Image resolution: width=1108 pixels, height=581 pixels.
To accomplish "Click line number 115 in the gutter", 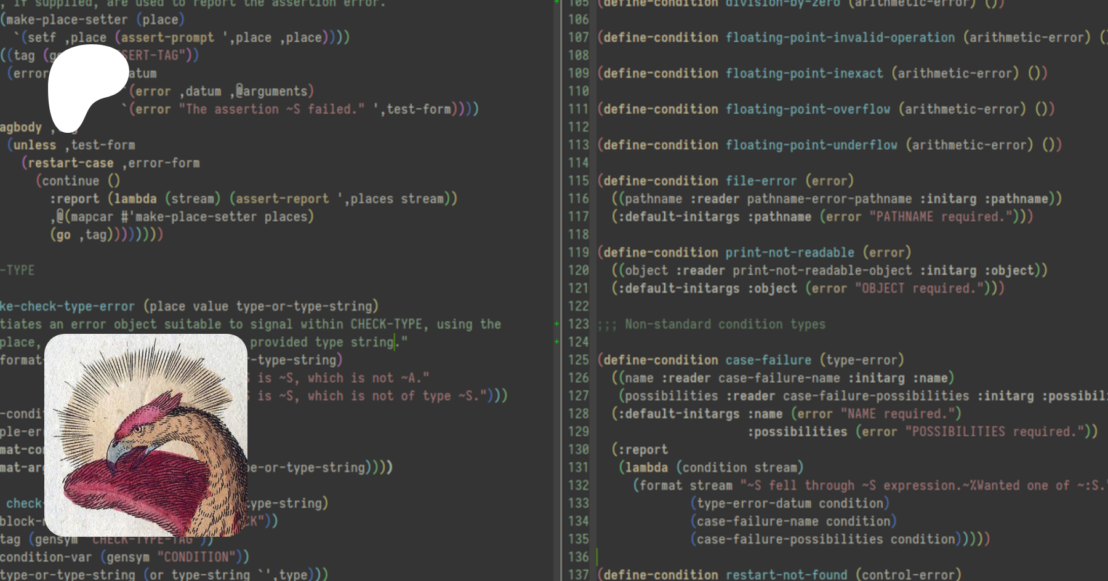I will tap(578, 181).
